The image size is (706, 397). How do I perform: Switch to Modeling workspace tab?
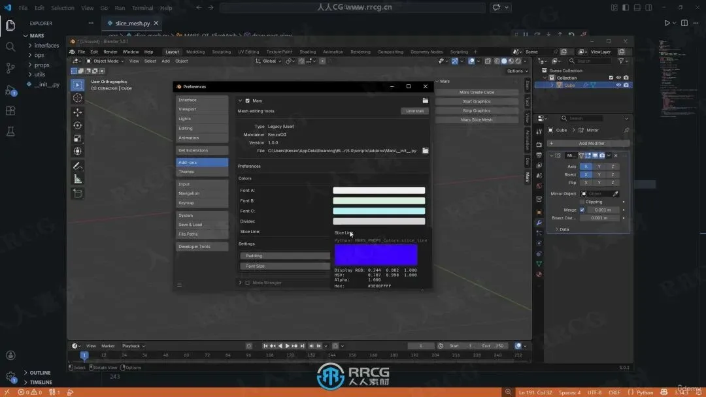[195, 52]
